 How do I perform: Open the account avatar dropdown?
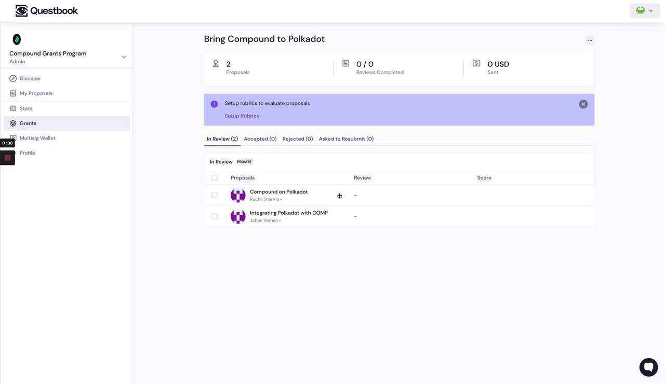645,10
